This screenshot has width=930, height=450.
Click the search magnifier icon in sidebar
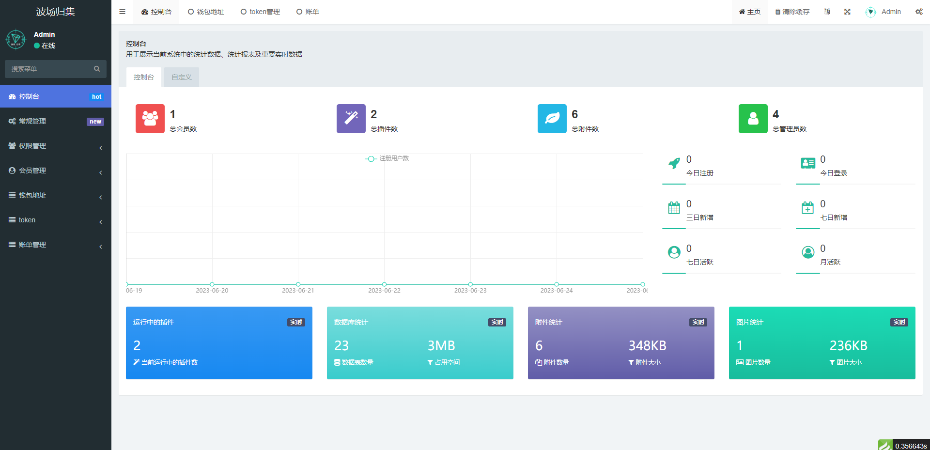click(x=97, y=69)
